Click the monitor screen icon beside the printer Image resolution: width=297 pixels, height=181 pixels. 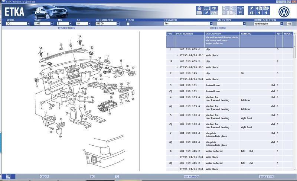click(207, 8)
